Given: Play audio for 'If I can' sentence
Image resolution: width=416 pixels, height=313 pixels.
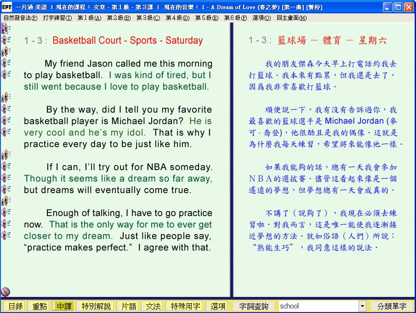Looking at the screenshot, I should coord(6,166).
